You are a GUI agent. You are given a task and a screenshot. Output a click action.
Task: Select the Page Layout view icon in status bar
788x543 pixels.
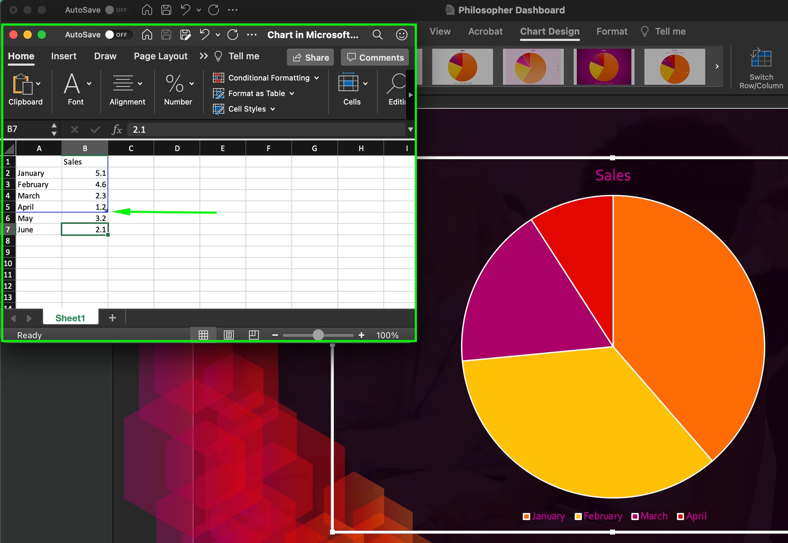point(228,335)
